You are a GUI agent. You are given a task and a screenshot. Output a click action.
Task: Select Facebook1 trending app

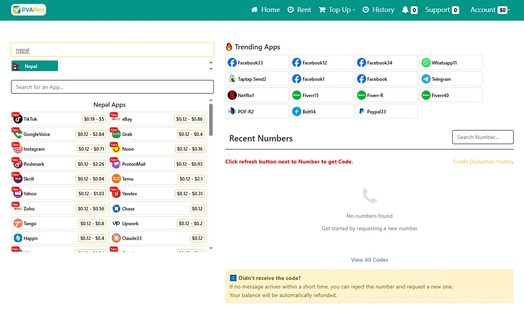322,79
